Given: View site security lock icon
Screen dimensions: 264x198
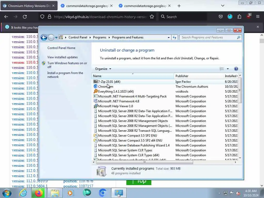Looking at the screenshot, I should [x=49, y=17].
